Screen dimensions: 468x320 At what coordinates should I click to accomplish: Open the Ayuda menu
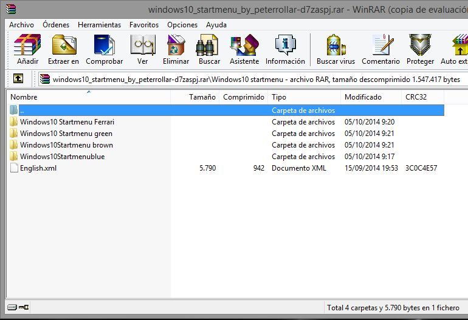[x=216, y=25]
